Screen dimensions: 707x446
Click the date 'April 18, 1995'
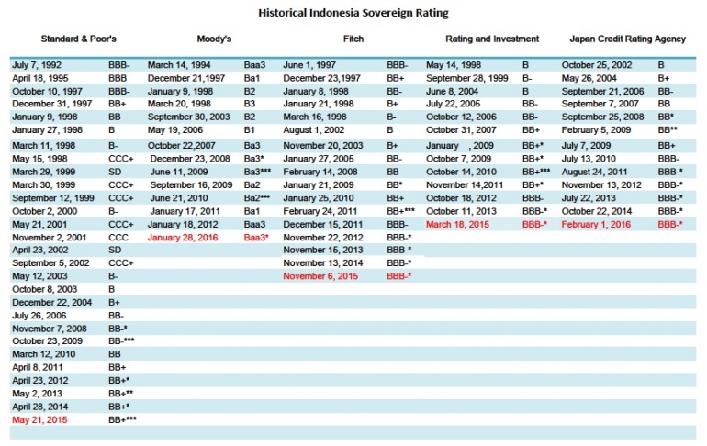40,78
